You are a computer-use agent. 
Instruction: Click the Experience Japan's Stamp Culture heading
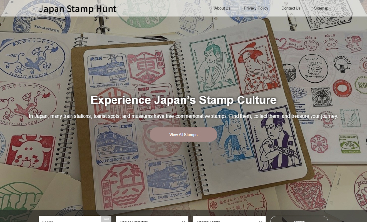pyautogui.click(x=183, y=100)
